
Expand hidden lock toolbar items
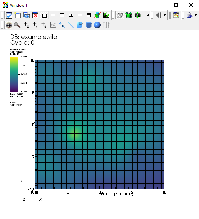coord(196,15)
